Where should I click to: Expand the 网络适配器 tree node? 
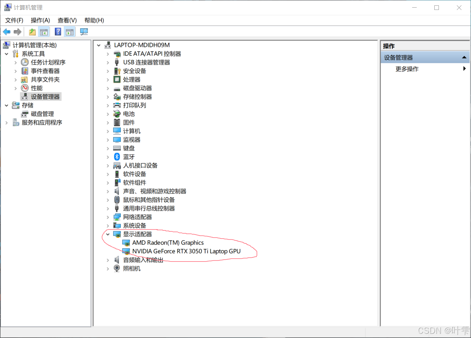coord(108,217)
